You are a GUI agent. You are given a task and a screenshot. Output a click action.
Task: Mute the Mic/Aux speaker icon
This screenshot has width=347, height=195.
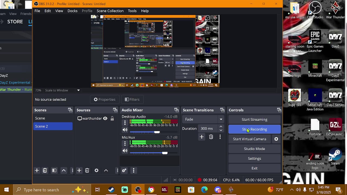[125, 151]
